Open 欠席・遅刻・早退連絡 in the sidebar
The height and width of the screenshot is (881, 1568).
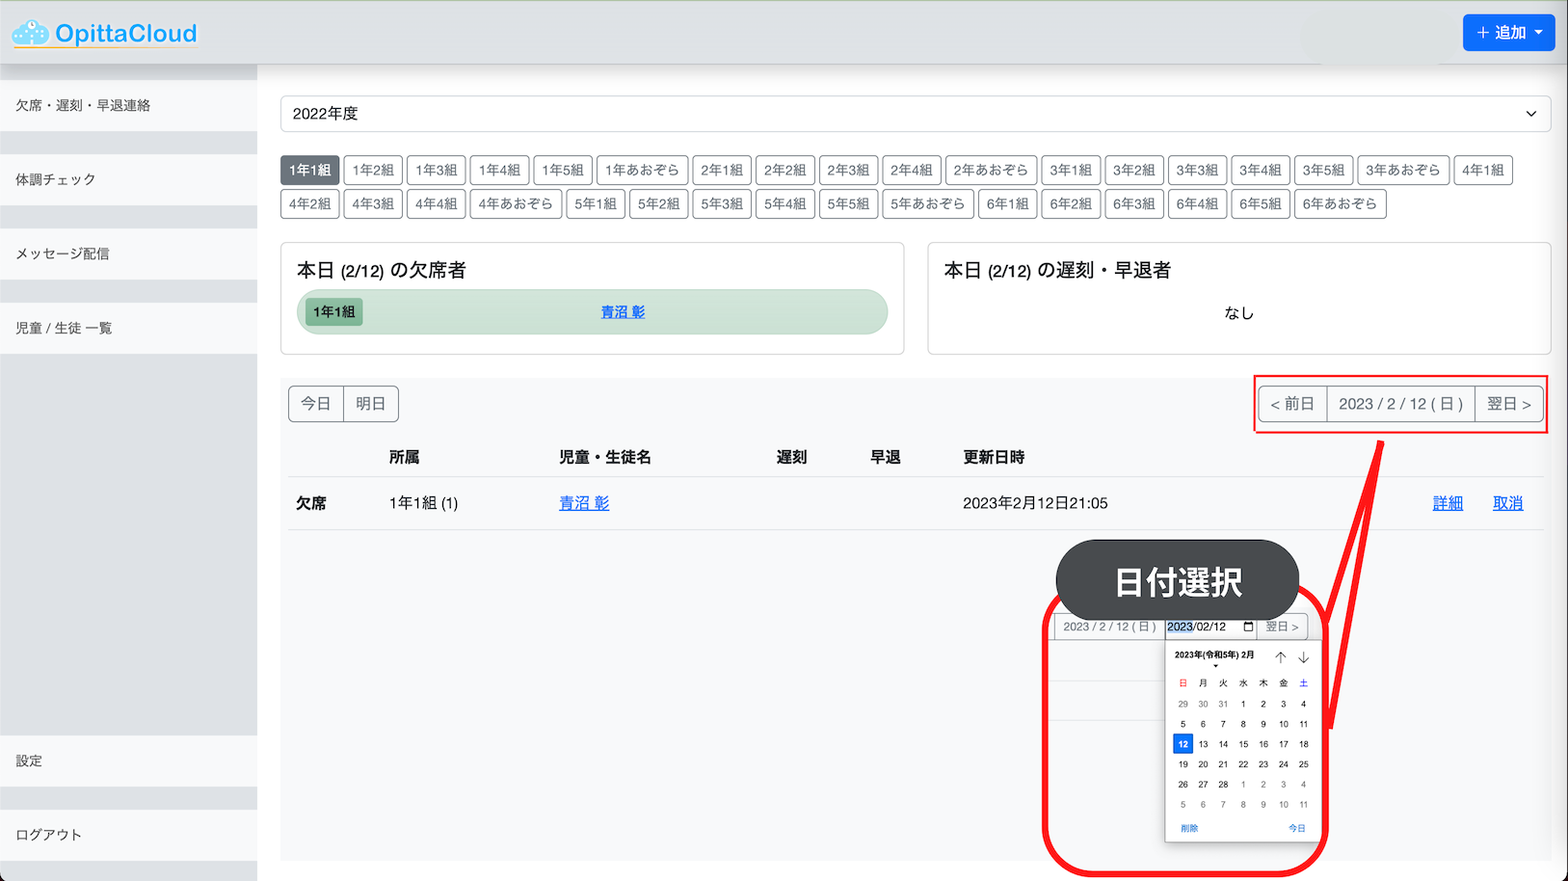click(128, 105)
